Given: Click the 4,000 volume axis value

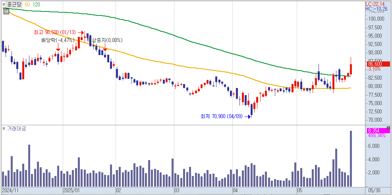Looking at the screenshot, I should pyautogui.click(x=374, y=159).
